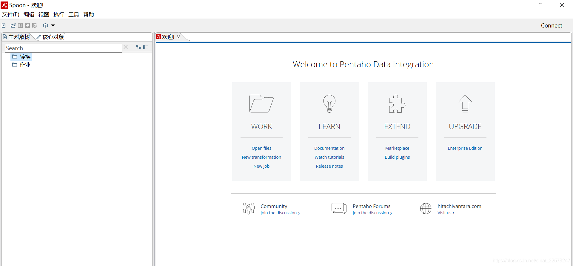Select the 转换 folder in the tree

21,56
